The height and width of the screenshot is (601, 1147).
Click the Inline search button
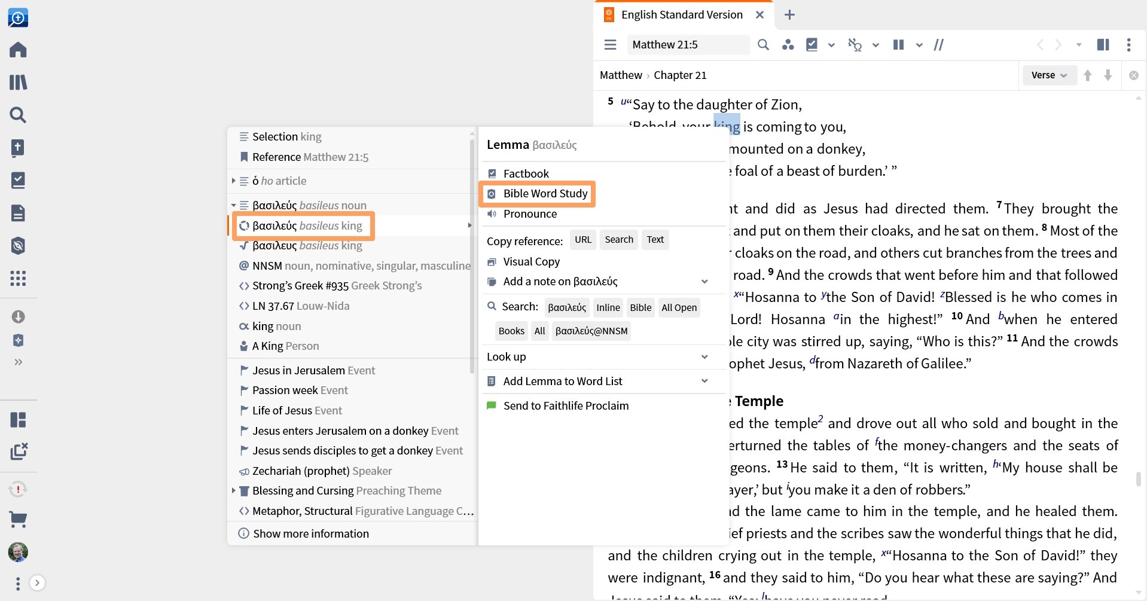pos(608,307)
